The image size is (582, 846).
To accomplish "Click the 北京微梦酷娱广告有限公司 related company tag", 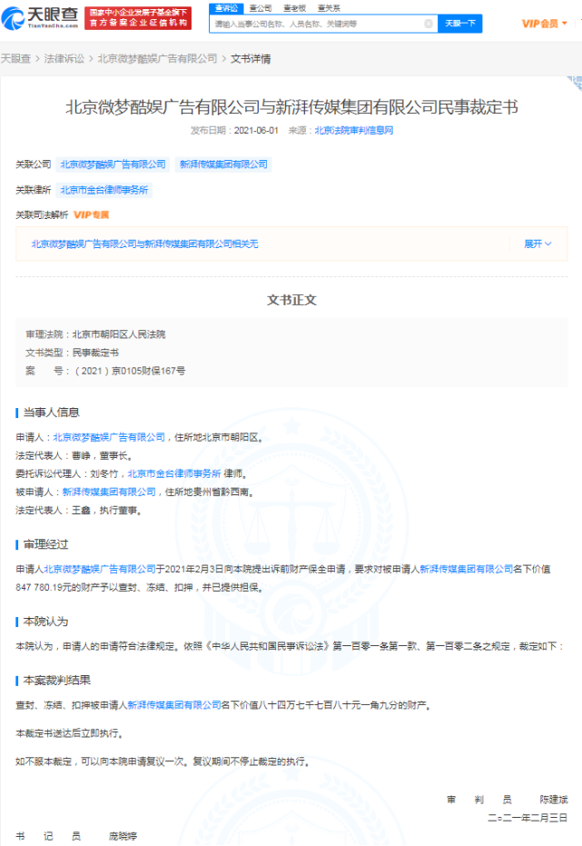I will 113,164.
